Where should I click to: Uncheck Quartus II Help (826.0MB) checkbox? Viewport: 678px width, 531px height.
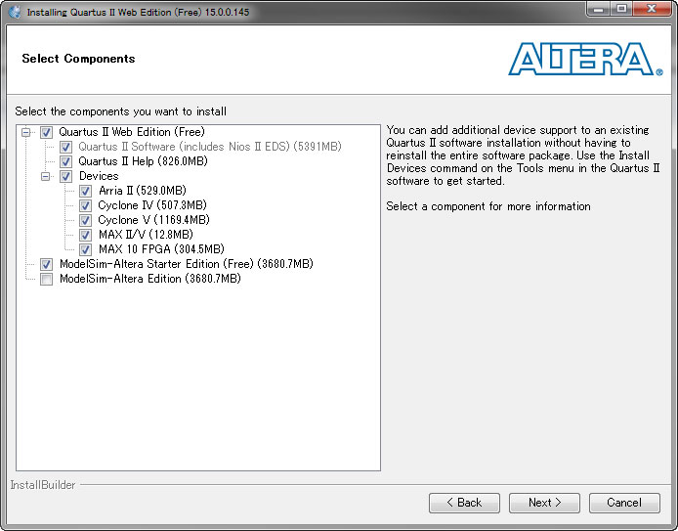coord(65,161)
